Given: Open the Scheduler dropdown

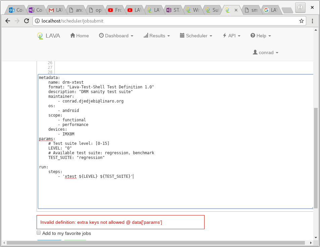Looking at the screenshot, I should click(x=196, y=36).
